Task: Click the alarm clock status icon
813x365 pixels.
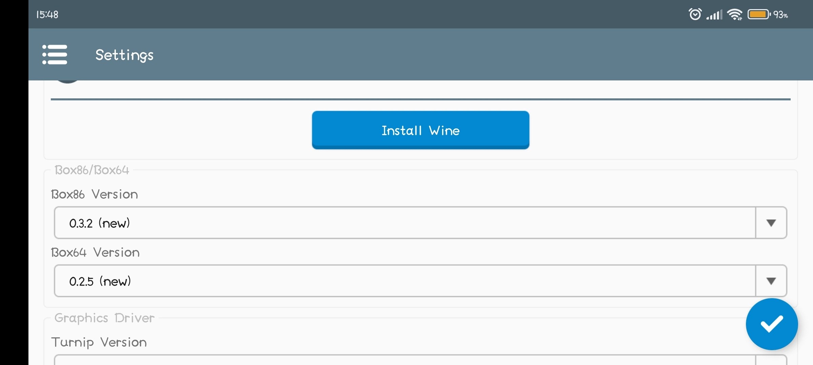Action: [695, 14]
